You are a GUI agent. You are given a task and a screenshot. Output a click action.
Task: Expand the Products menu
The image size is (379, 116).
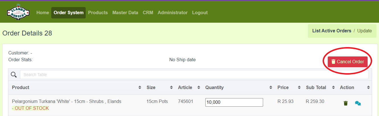[98, 13]
